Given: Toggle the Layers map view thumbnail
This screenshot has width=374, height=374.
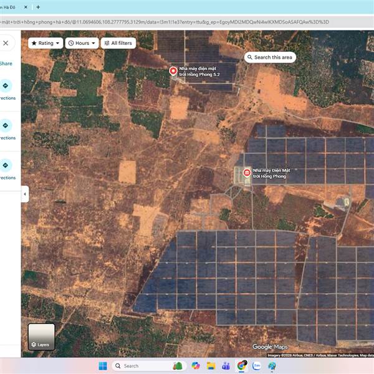Looking at the screenshot, I should [41, 337].
